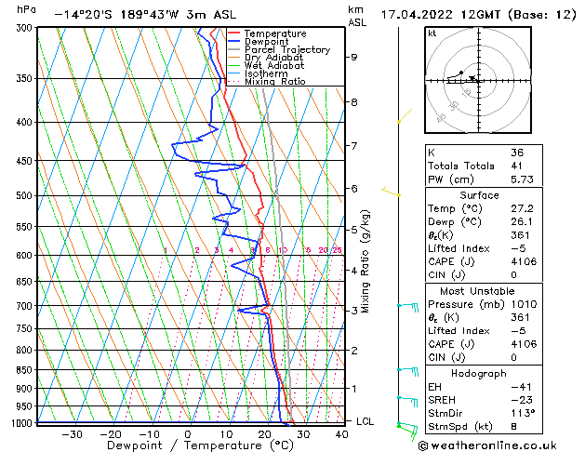Click the yellow wind barb near 400 hPa
Screen dimensions: 585x452
coord(401,121)
